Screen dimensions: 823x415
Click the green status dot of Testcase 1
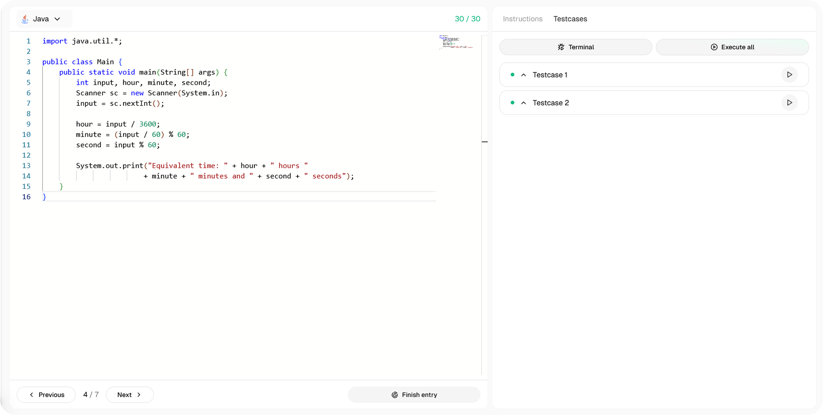pos(512,75)
